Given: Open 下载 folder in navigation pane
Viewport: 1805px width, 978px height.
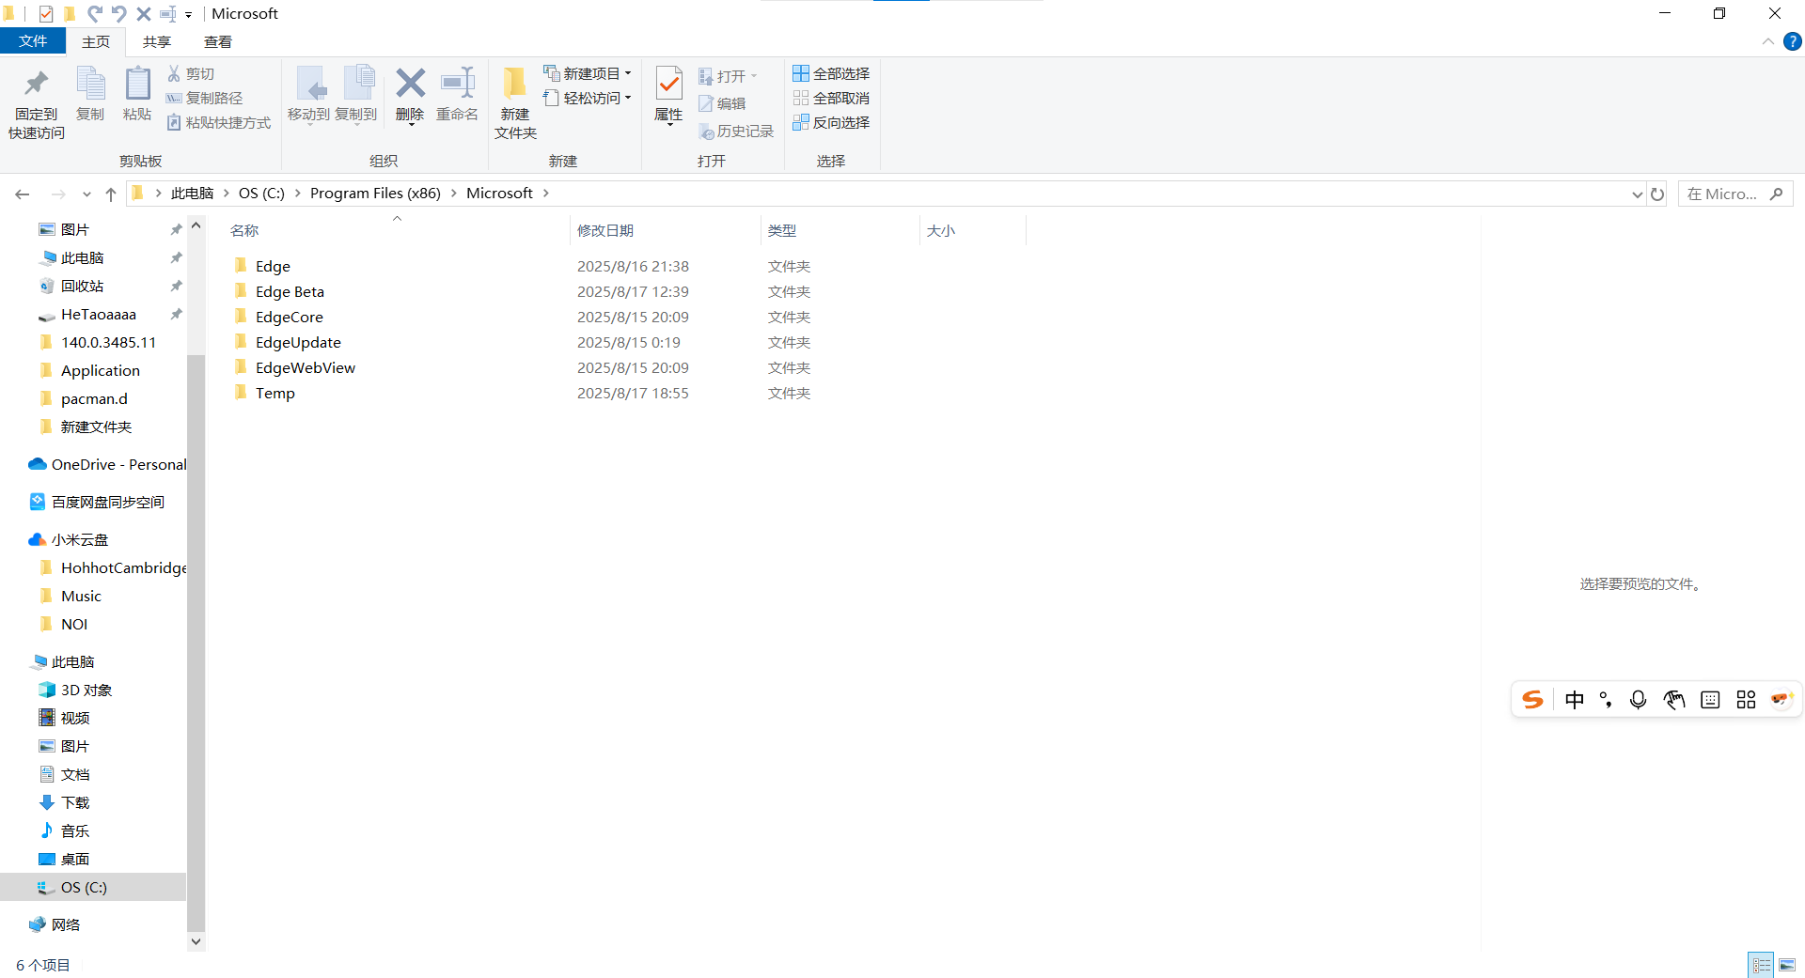Looking at the screenshot, I should tap(75, 803).
